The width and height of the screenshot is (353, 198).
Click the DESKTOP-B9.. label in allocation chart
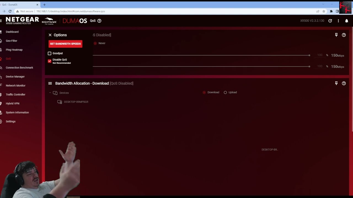tap(270, 150)
